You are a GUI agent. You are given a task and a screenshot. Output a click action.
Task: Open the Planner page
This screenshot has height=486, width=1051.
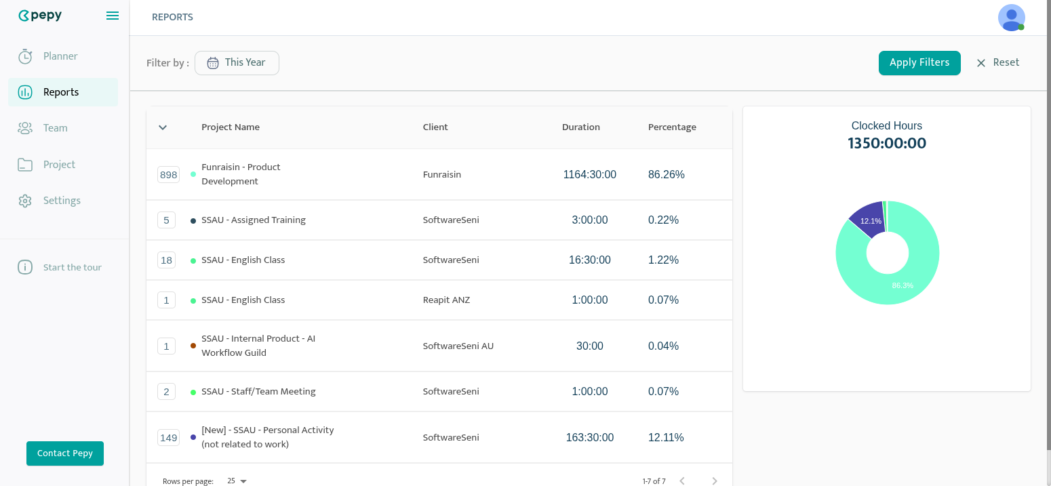tap(62, 56)
